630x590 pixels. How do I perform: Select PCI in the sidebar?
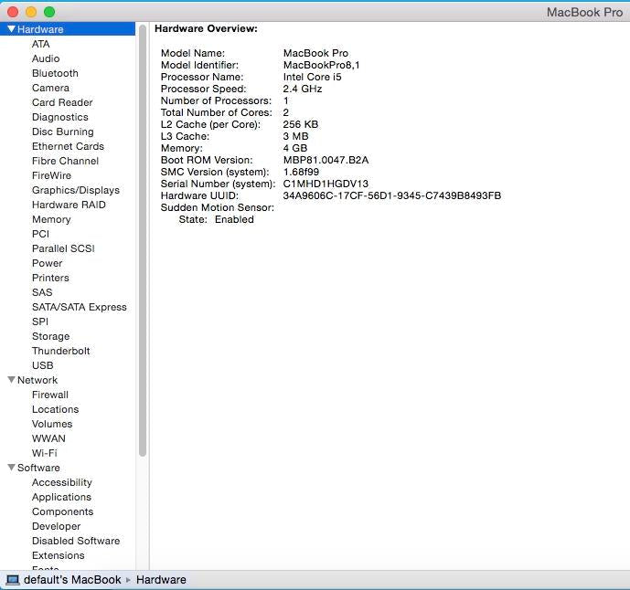tap(40, 234)
